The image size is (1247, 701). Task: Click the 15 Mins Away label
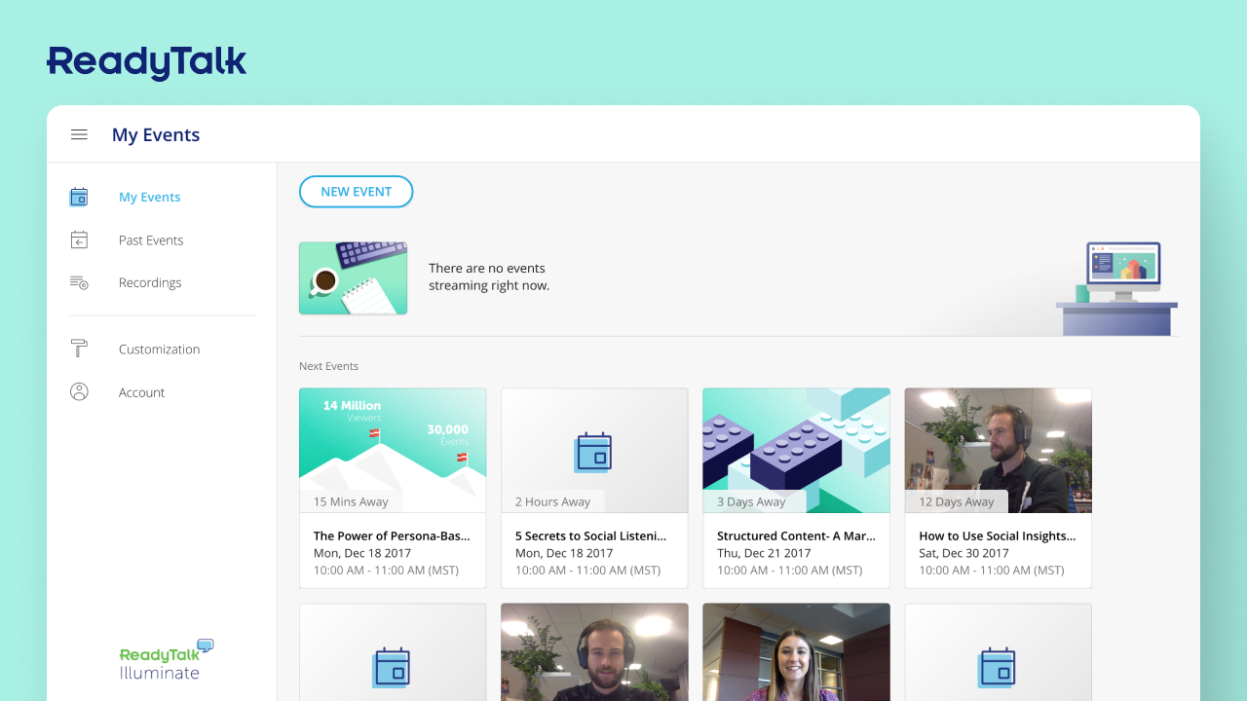tap(351, 501)
